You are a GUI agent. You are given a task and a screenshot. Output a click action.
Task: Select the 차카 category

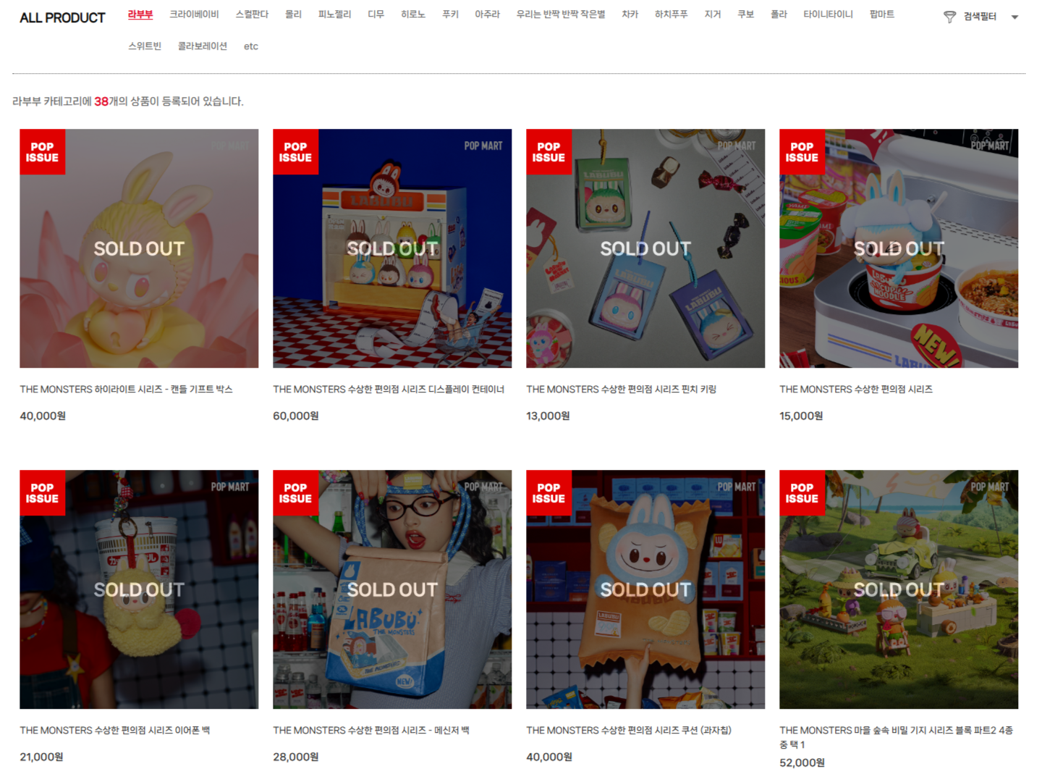tap(630, 14)
